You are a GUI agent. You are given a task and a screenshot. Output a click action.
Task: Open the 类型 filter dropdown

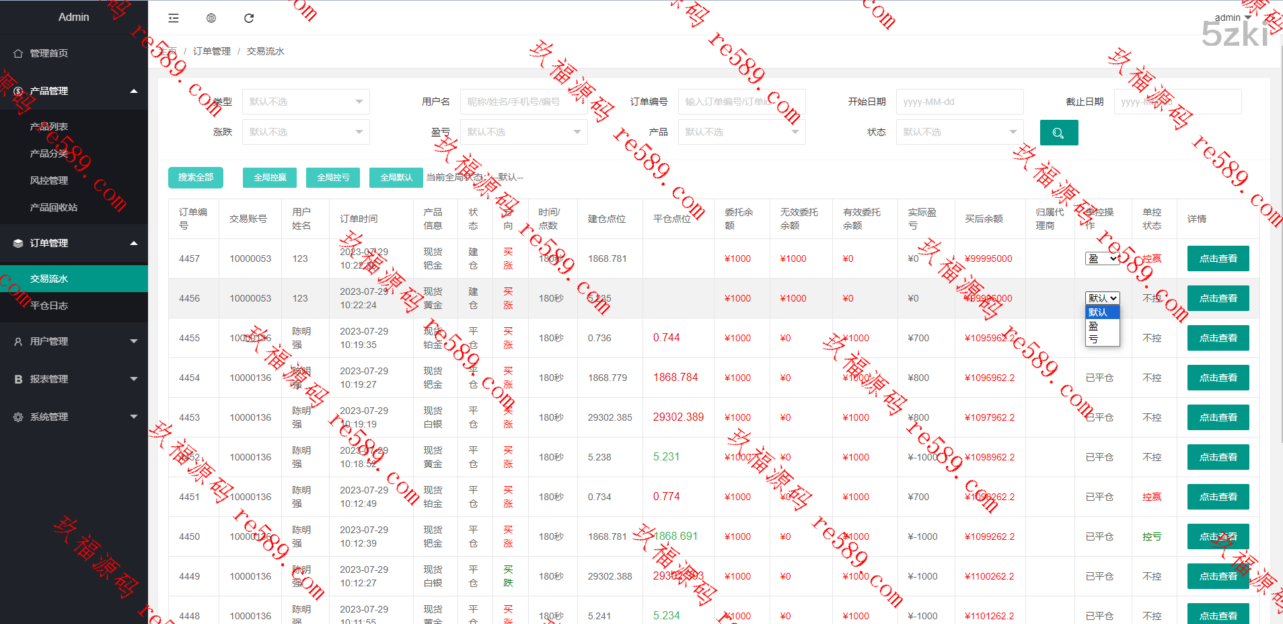pyautogui.click(x=305, y=102)
